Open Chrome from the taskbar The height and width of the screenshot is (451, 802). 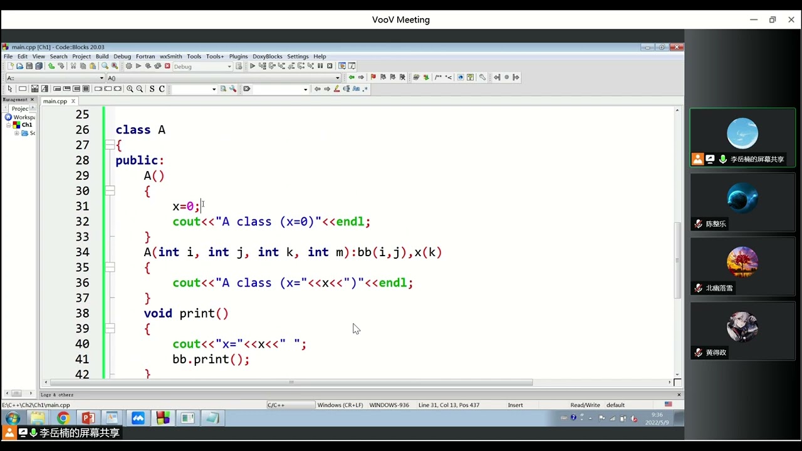63,418
